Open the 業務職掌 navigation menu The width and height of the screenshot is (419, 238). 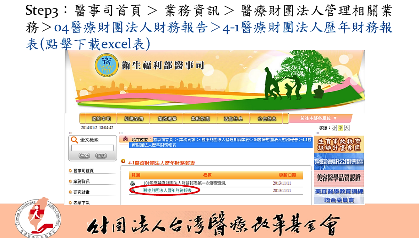(167, 119)
